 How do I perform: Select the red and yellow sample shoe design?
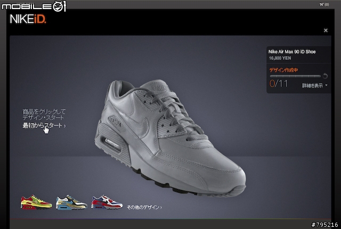pyautogui.click(x=36, y=202)
